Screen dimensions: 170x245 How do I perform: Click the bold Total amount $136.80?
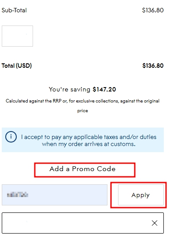153,66
